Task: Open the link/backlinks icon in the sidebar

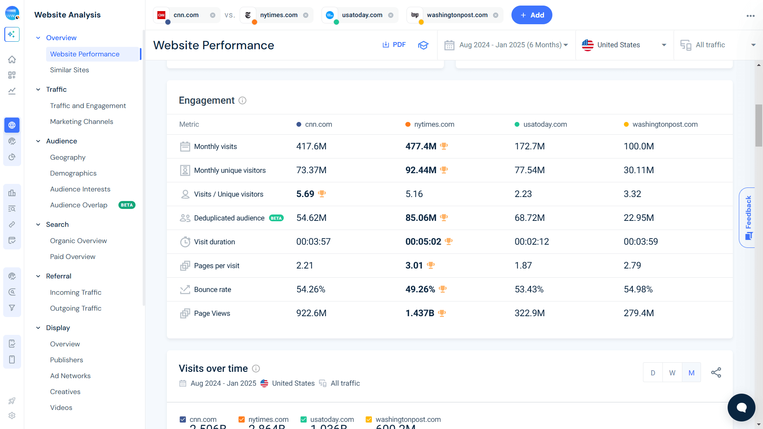Action: (12, 224)
